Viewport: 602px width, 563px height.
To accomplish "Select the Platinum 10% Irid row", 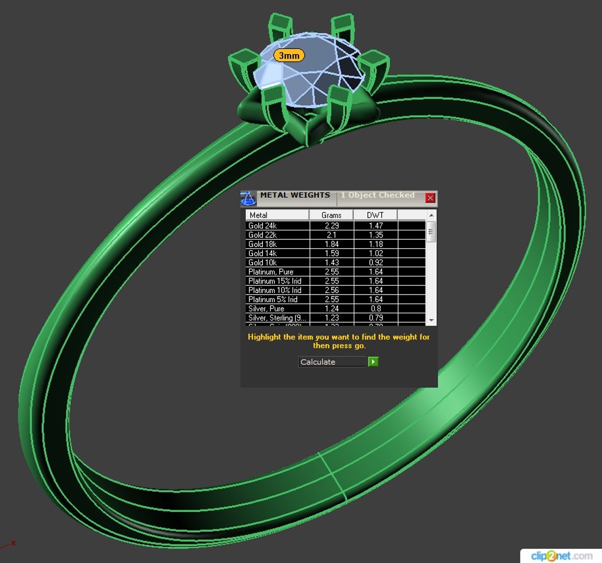I will click(x=335, y=290).
